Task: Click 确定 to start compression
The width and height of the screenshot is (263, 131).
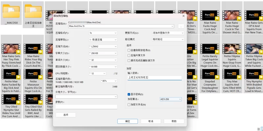Action: (x=128, y=121)
